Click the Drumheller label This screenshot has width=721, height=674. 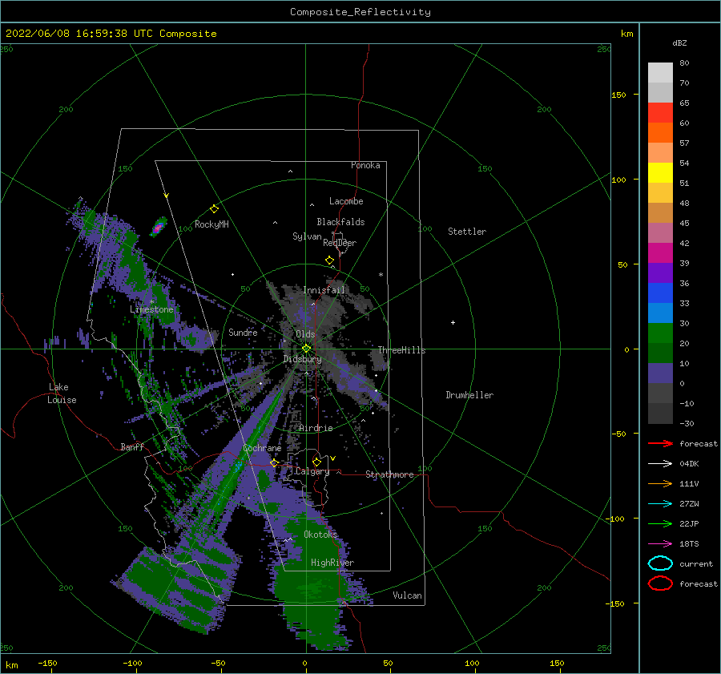[469, 395]
